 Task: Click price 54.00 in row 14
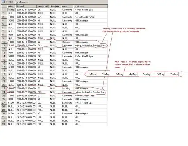tap(11, 56)
